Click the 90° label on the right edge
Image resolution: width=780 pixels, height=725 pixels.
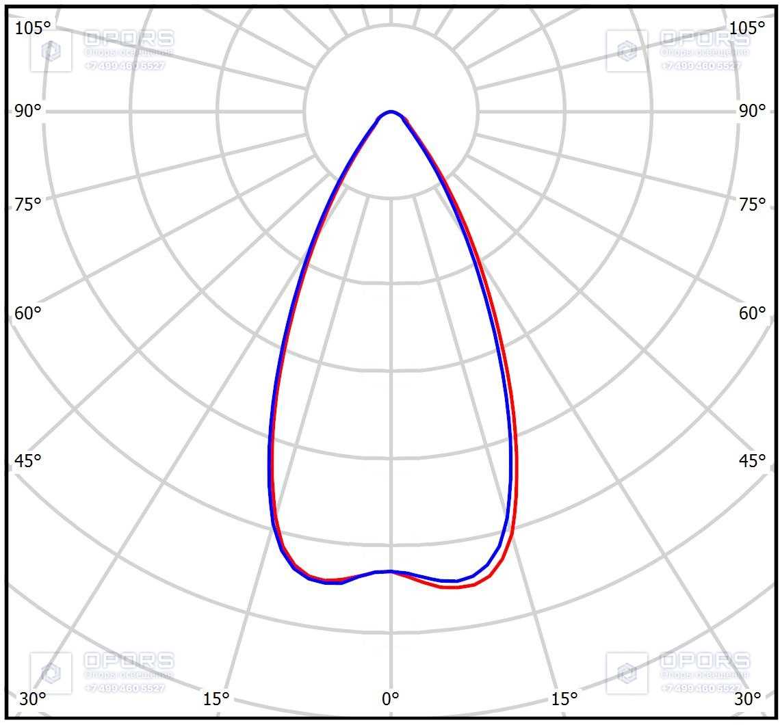coord(752,111)
